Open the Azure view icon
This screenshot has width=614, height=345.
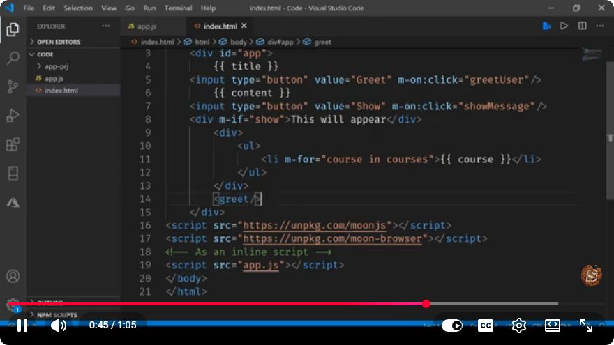13,202
